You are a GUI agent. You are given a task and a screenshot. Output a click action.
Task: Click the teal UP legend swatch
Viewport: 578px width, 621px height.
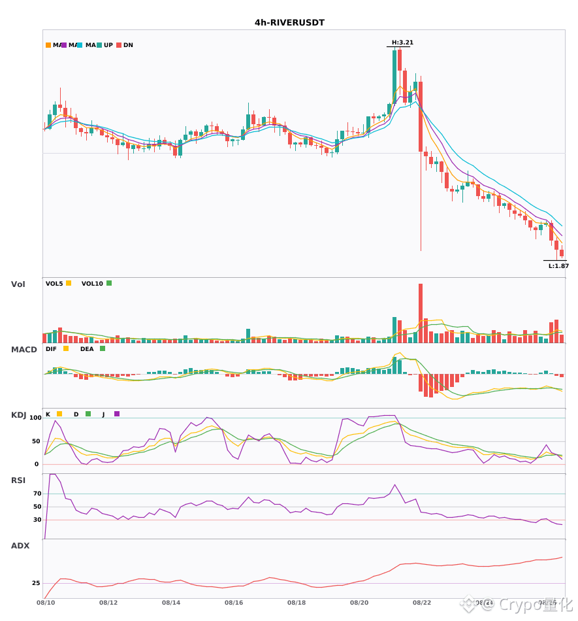pyautogui.click(x=99, y=45)
